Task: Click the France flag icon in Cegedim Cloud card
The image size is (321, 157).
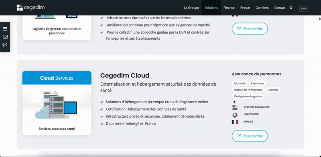Action: [235, 122]
